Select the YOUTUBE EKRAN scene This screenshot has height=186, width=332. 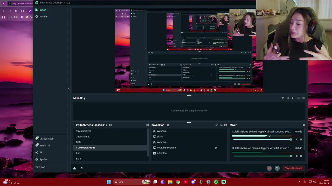click(x=110, y=148)
